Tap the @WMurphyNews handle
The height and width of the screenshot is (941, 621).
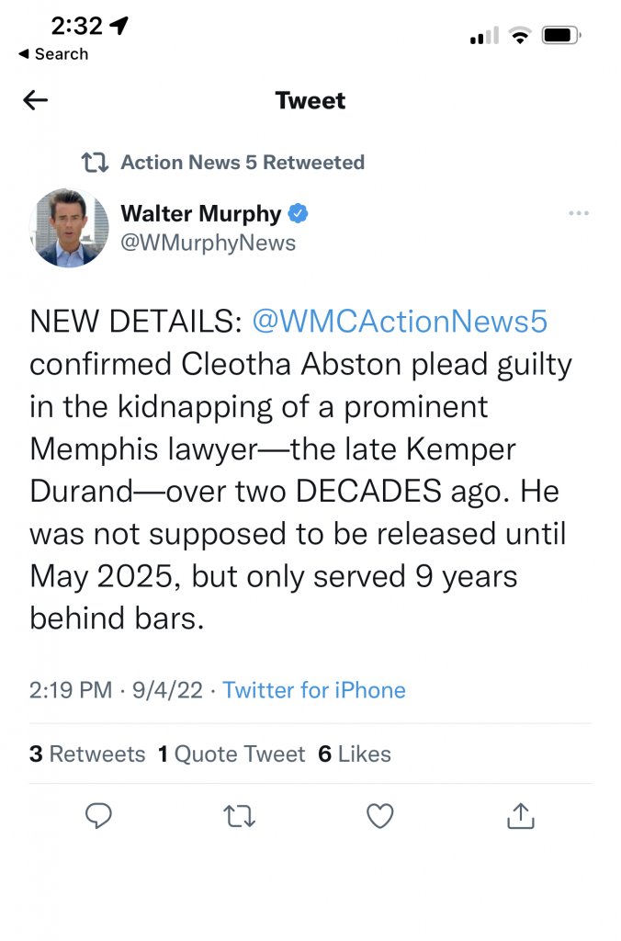point(209,243)
